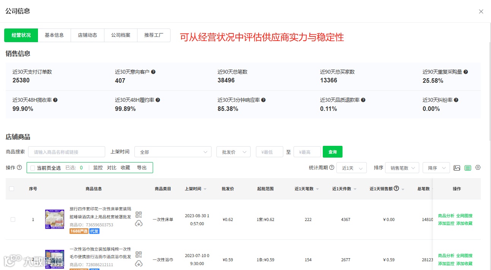Toggle the table header select-all checkbox

pyautogui.click(x=11, y=189)
